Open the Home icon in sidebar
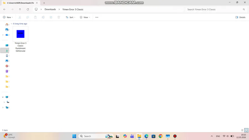The image size is (249, 140). (7, 24)
